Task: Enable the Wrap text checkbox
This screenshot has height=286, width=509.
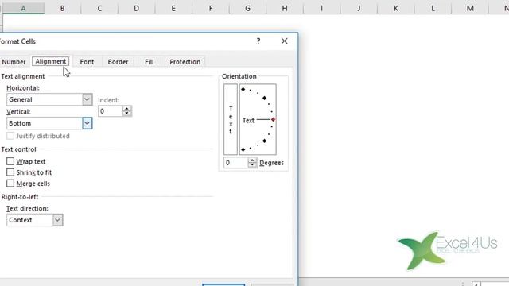Action: [10, 161]
